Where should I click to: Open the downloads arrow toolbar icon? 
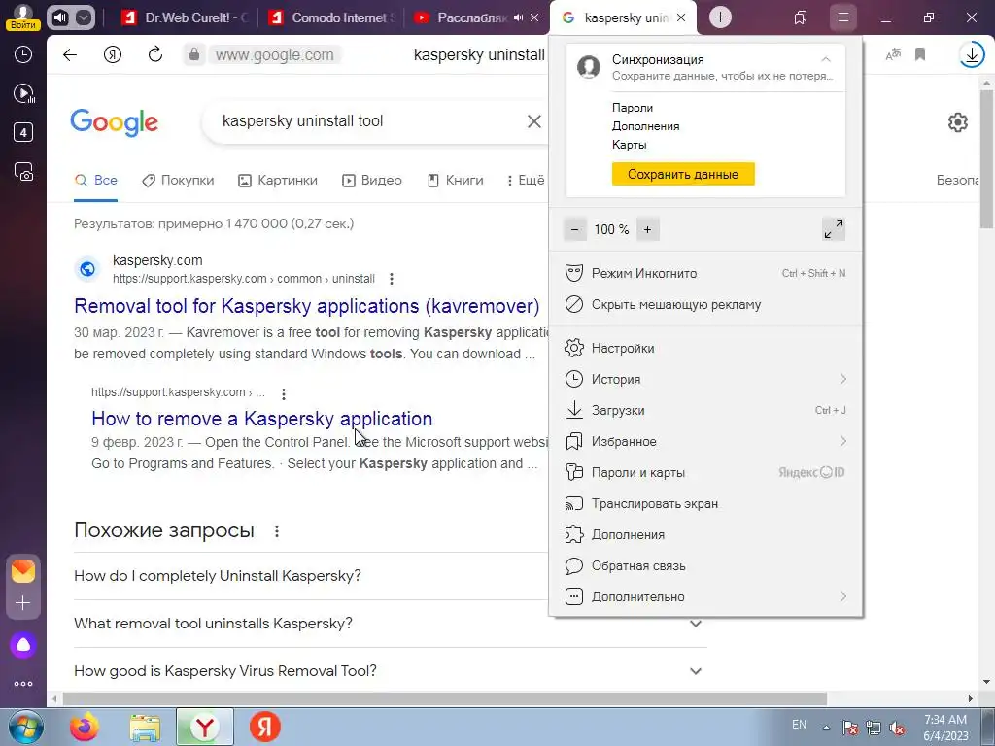[x=972, y=55]
